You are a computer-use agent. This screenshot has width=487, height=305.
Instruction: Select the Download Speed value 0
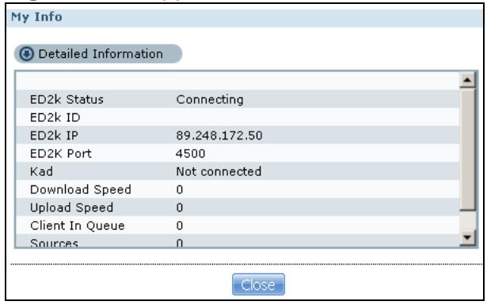click(x=180, y=189)
